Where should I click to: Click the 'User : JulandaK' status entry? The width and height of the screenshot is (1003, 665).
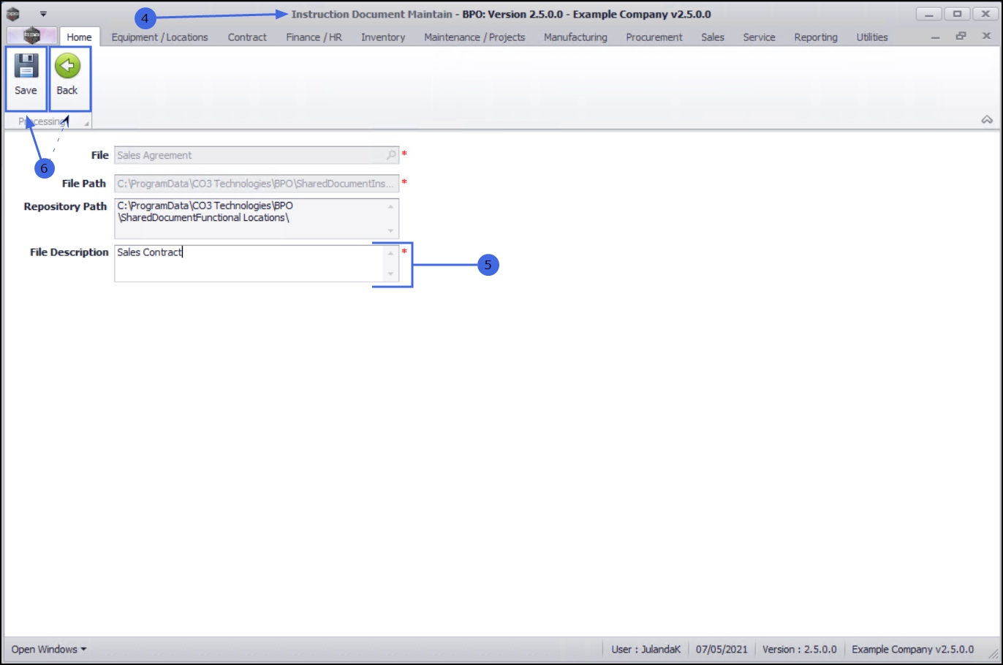point(646,650)
